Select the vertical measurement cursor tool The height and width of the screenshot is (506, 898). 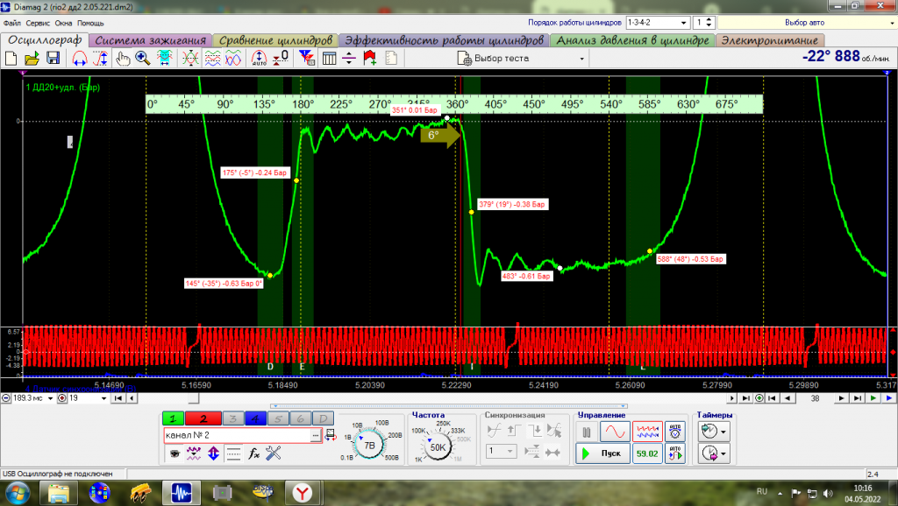tap(100, 59)
